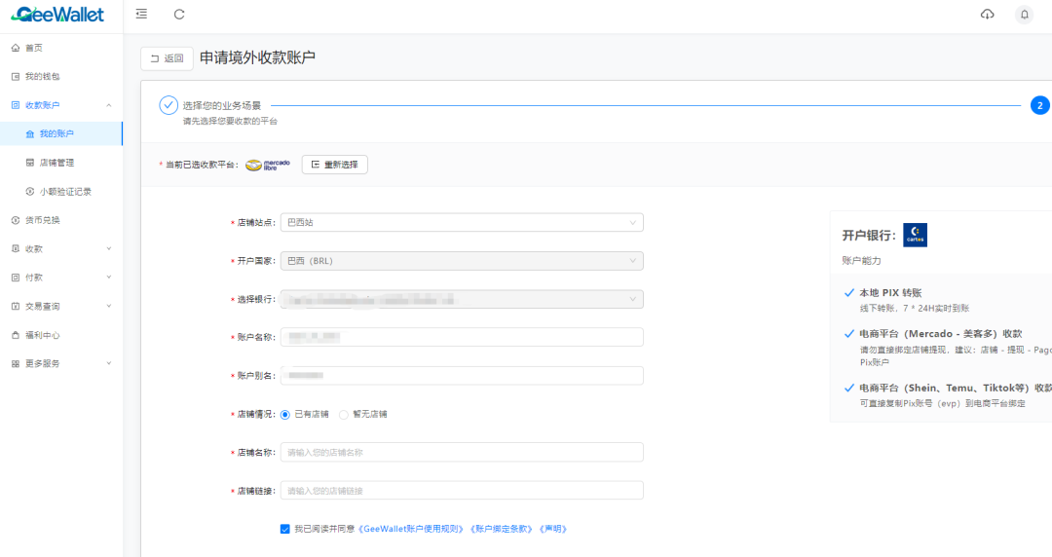Click the gift icon beside 福利中心
The image size is (1052, 557).
16,335
